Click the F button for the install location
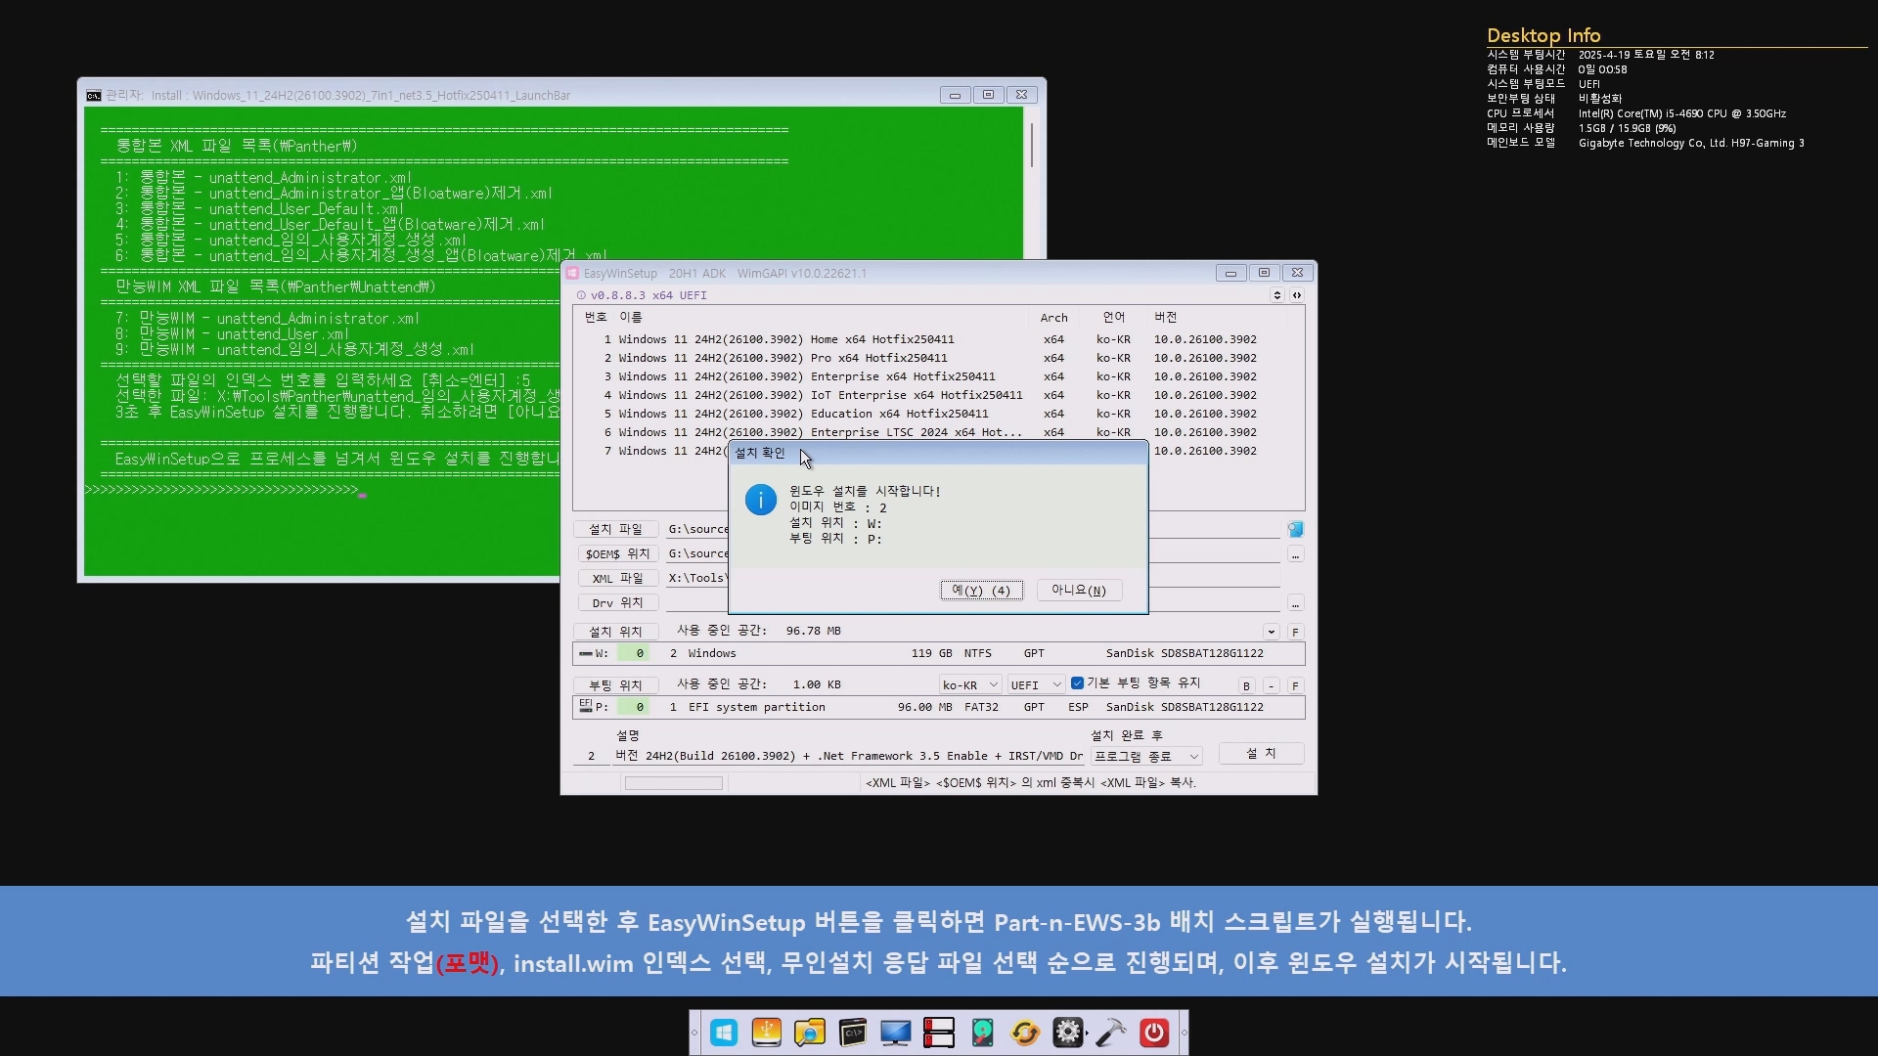The height and width of the screenshot is (1056, 1878). (1295, 633)
